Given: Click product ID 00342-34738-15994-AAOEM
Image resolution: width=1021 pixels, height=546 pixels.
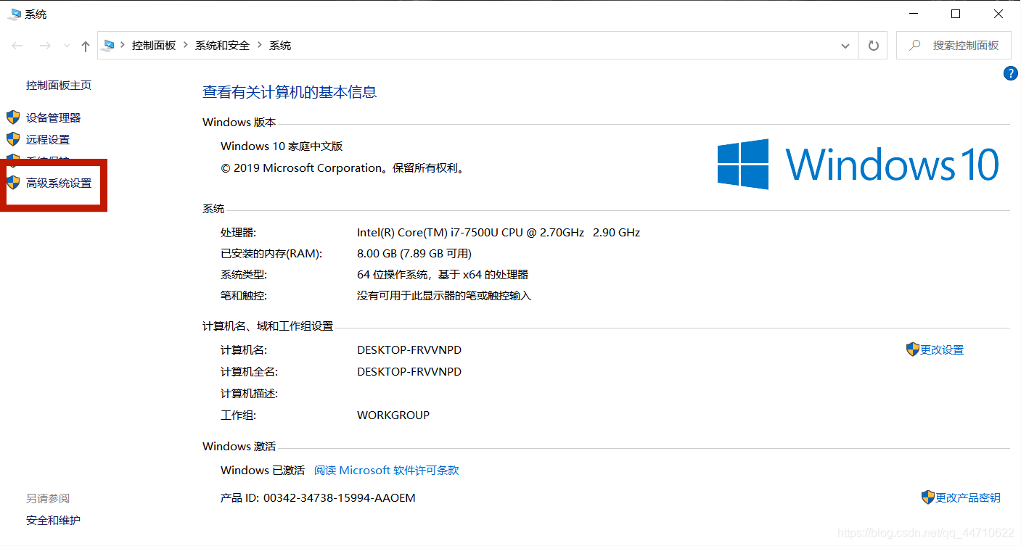Looking at the screenshot, I should coord(340,497).
